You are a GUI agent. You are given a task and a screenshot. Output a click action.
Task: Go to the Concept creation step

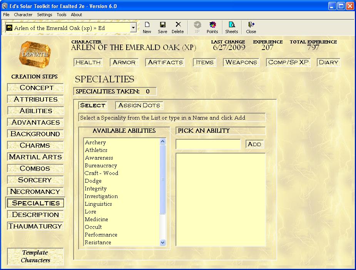tap(35, 88)
